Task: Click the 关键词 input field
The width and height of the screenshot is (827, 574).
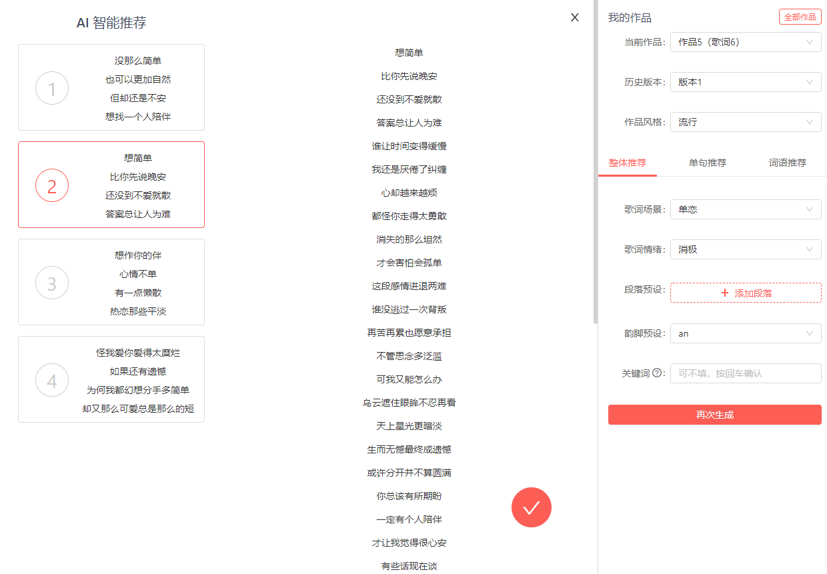Action: (x=745, y=373)
